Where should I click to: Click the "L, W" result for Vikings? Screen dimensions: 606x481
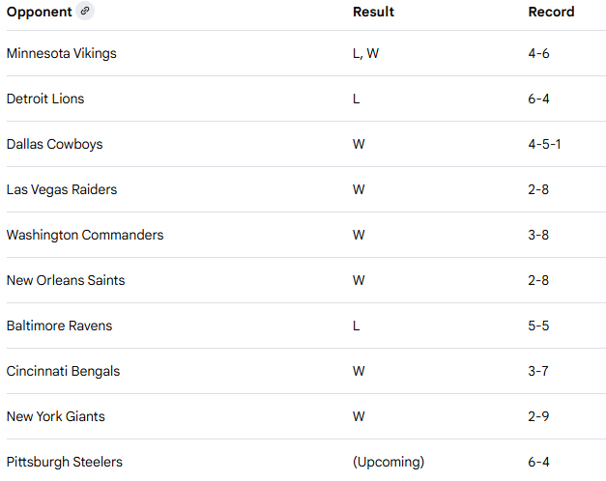point(365,53)
